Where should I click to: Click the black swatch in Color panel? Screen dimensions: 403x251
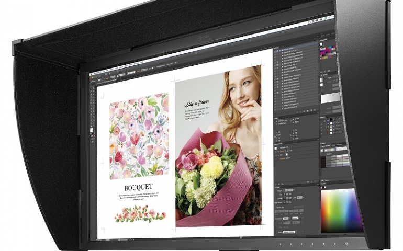pyautogui.click(x=323, y=188)
